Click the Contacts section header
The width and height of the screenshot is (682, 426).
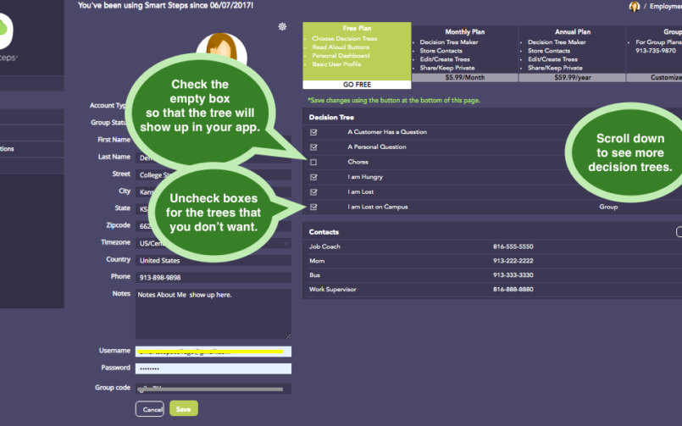coord(324,232)
